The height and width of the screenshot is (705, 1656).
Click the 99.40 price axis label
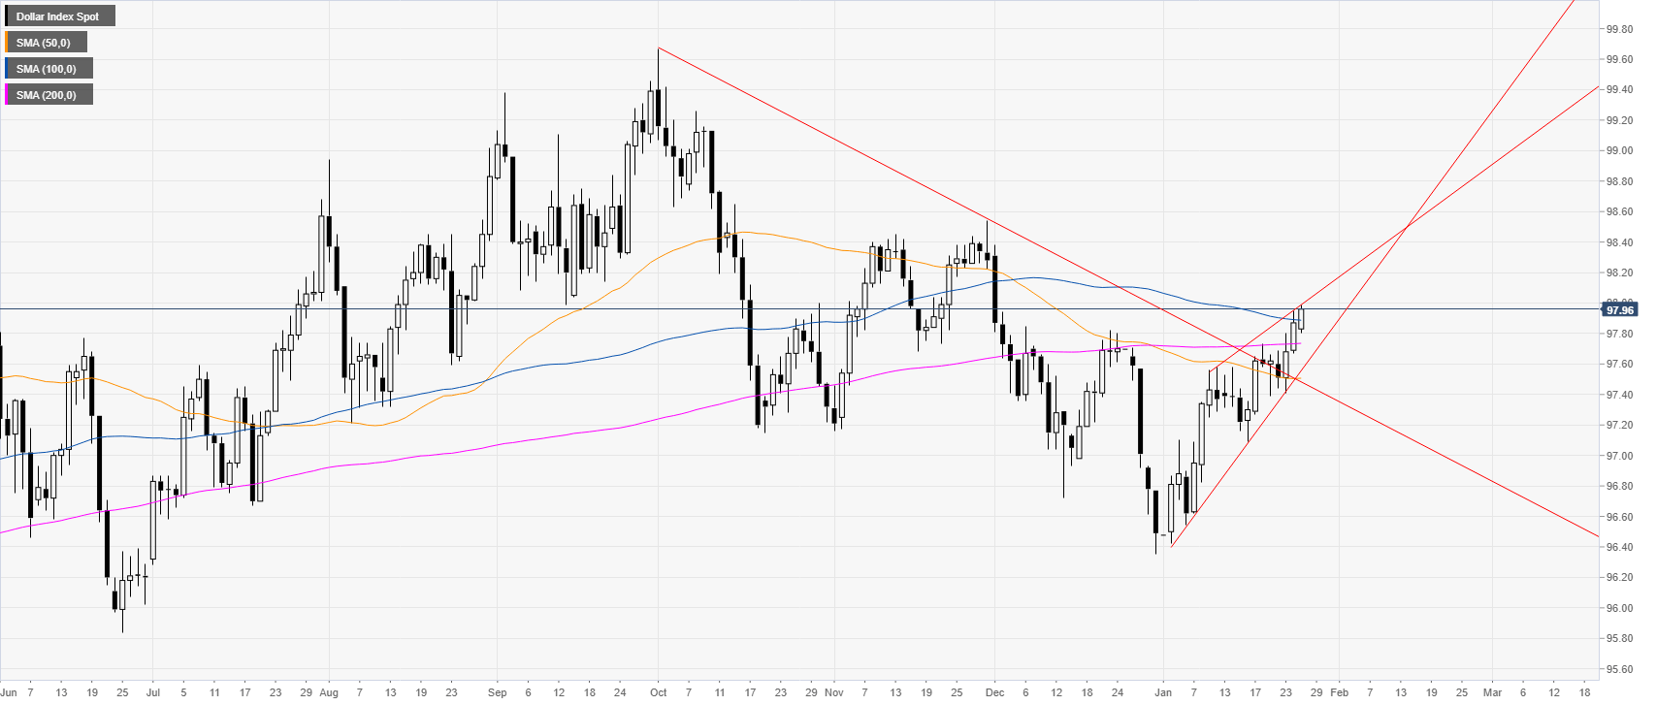1619,90
